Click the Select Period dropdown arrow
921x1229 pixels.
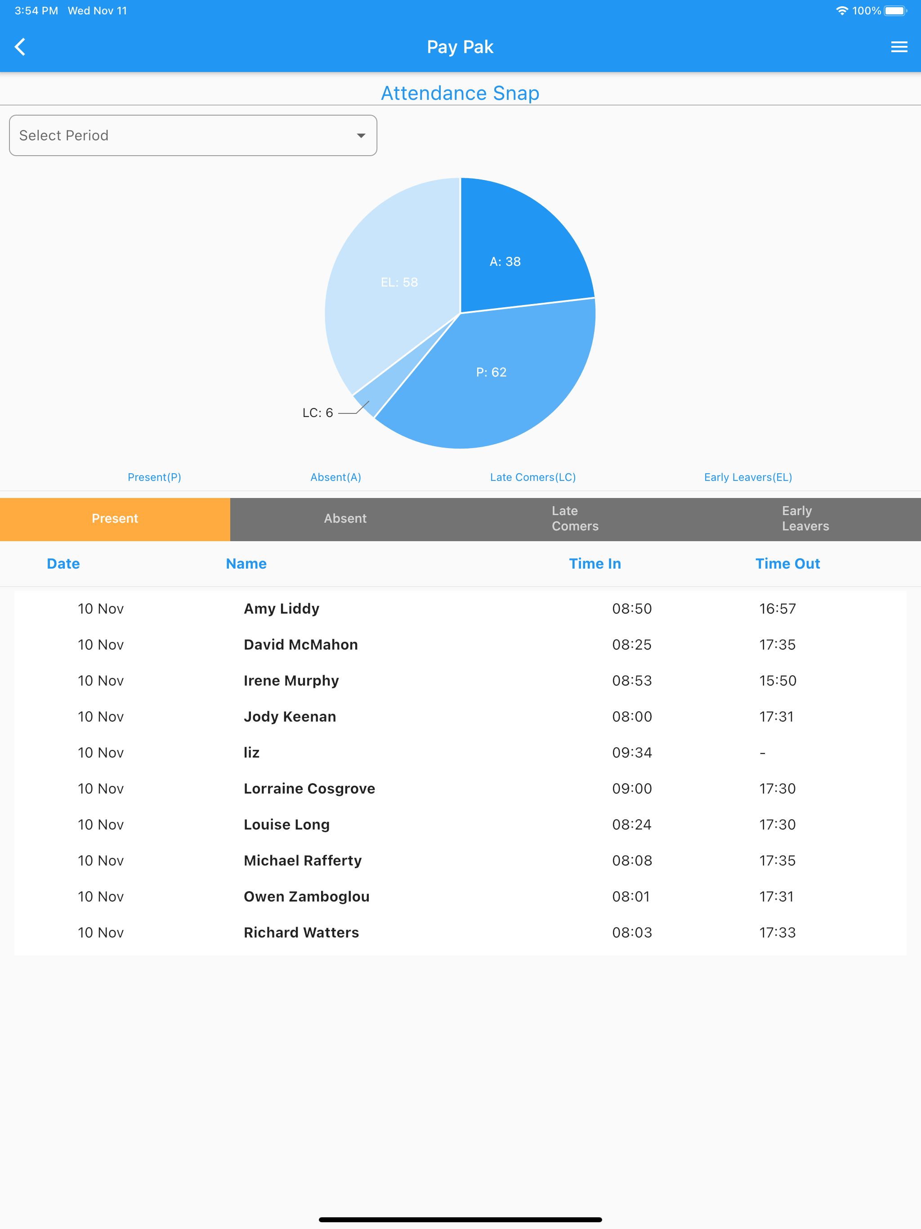click(361, 135)
